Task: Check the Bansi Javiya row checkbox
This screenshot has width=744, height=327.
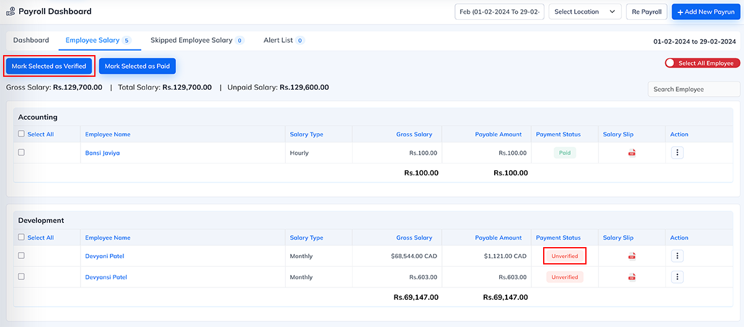Action: click(x=22, y=152)
